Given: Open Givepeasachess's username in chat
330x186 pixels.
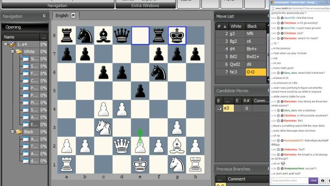Looking at the screenshot, I should coord(294,168).
